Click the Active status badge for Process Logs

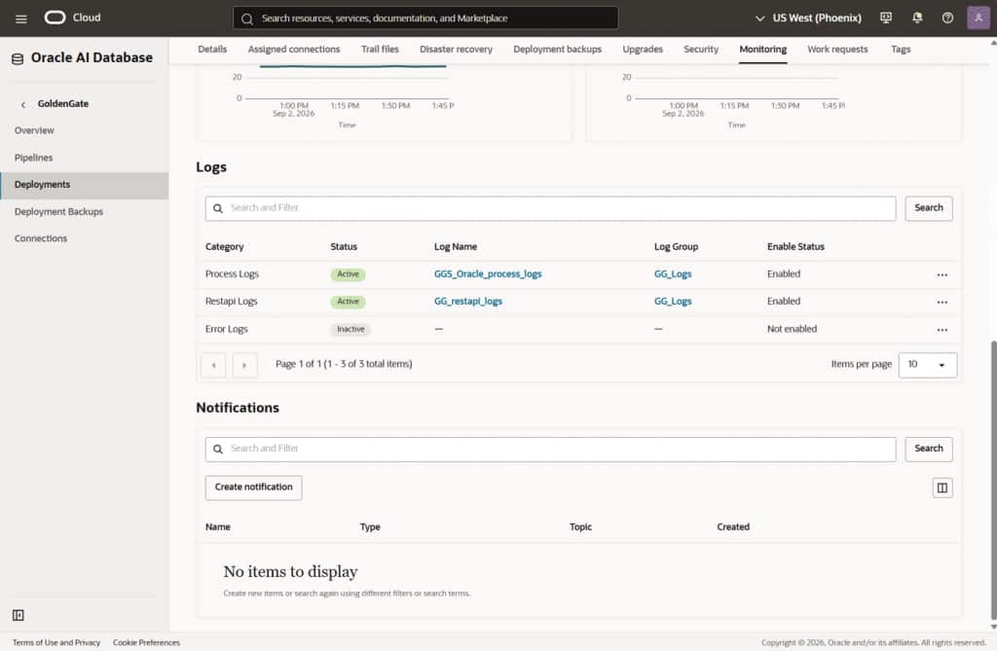pos(348,274)
